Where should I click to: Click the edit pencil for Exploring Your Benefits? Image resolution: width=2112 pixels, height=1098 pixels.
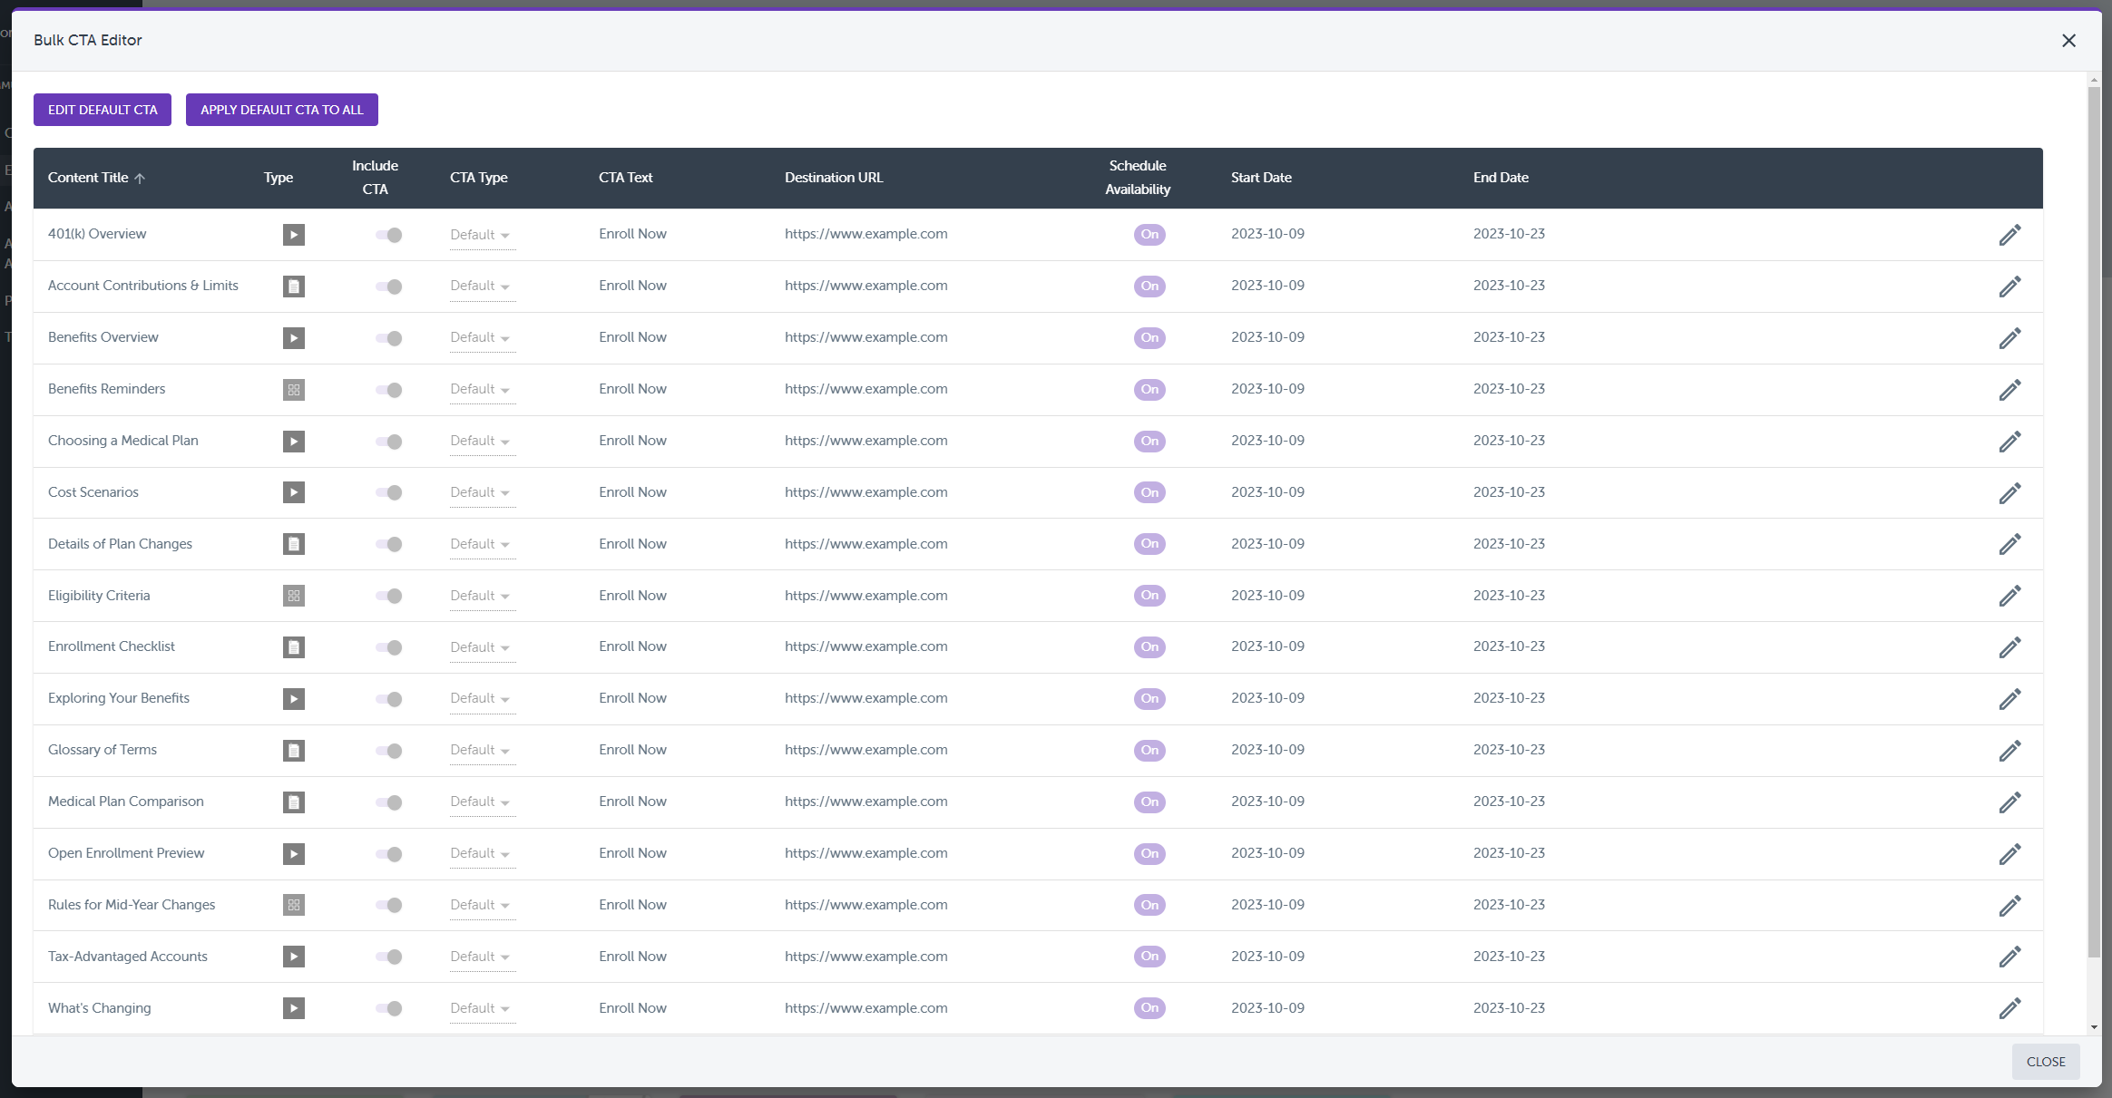(2010, 699)
